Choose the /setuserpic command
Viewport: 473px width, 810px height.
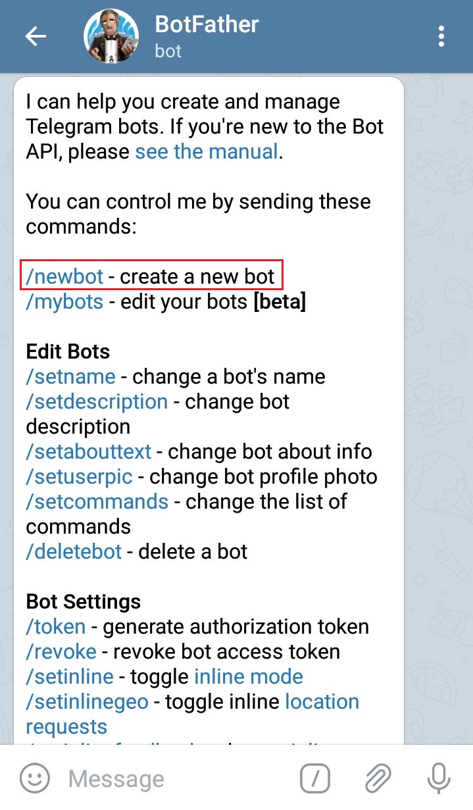coord(79,476)
